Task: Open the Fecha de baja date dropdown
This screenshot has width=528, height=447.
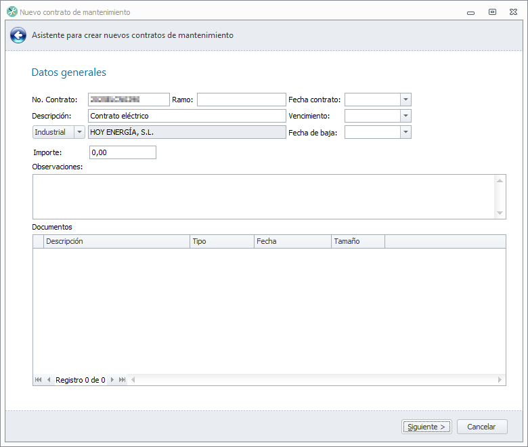Action: [405, 131]
